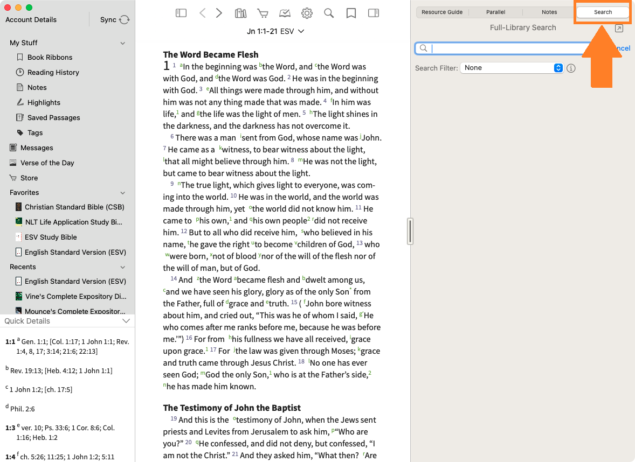Viewport: 635px width, 462px height.
Task: Open the store shopping cart icon
Action: pyautogui.click(x=263, y=13)
